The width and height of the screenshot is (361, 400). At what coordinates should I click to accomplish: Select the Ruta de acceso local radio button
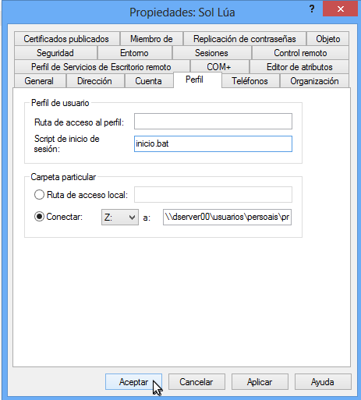click(39, 195)
